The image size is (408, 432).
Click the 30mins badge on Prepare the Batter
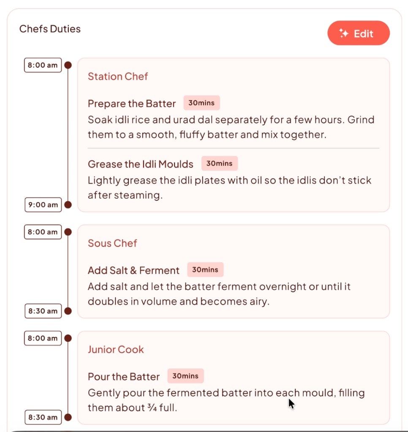pos(201,103)
